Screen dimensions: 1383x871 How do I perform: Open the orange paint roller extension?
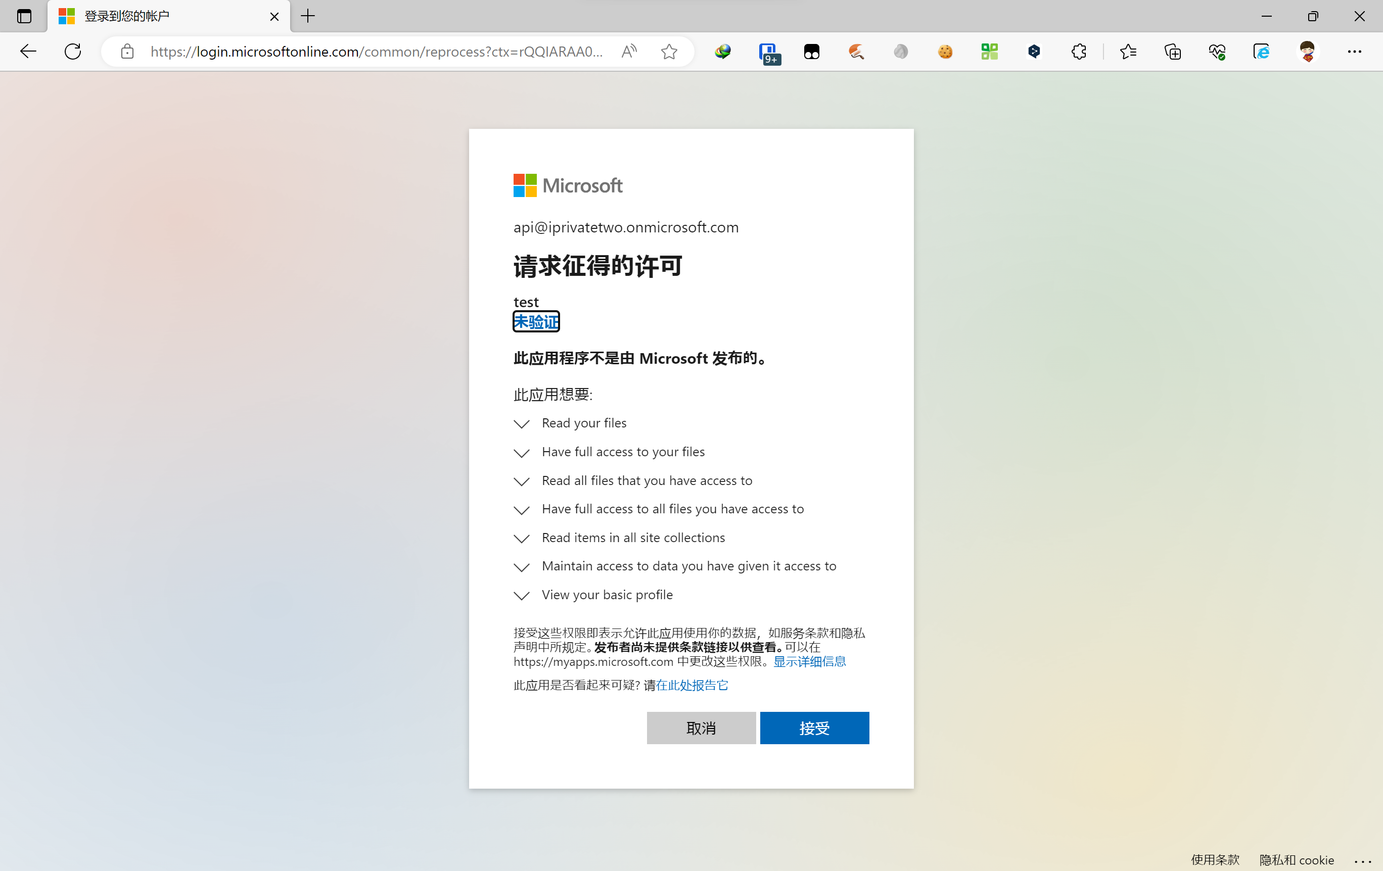856,52
